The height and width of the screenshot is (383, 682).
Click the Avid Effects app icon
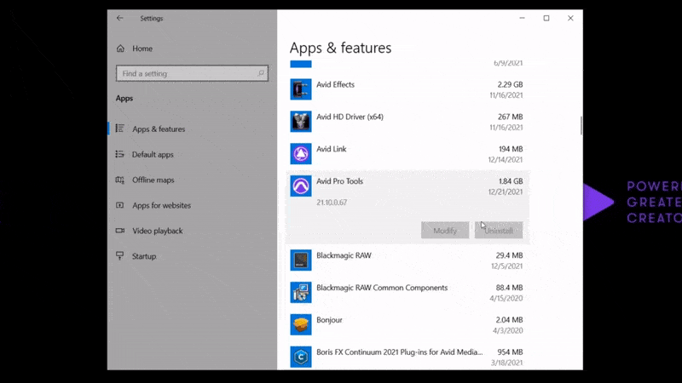pyautogui.click(x=301, y=89)
